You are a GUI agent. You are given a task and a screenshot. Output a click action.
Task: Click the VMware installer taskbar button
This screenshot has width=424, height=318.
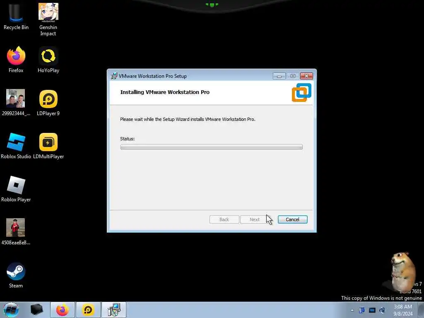click(x=114, y=310)
